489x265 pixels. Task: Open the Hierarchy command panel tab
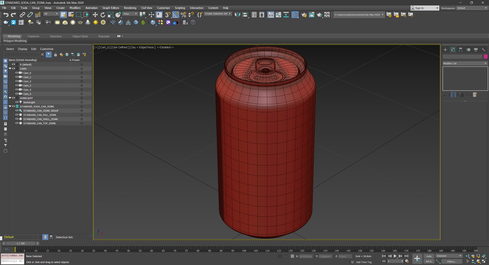tap(460, 50)
